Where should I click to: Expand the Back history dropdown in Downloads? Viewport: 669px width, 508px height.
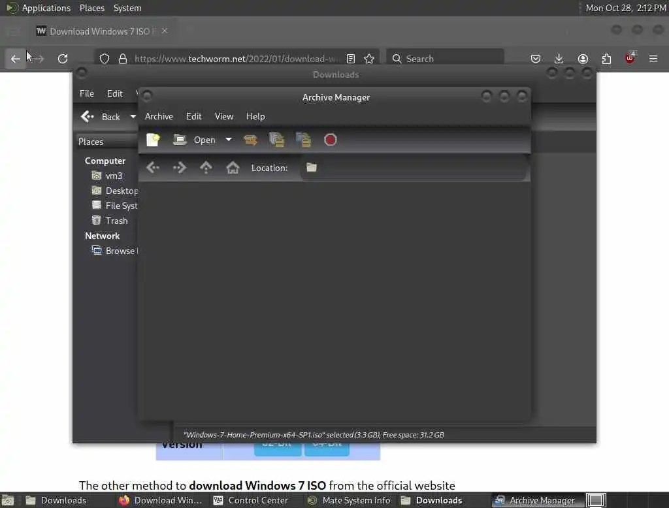(133, 116)
